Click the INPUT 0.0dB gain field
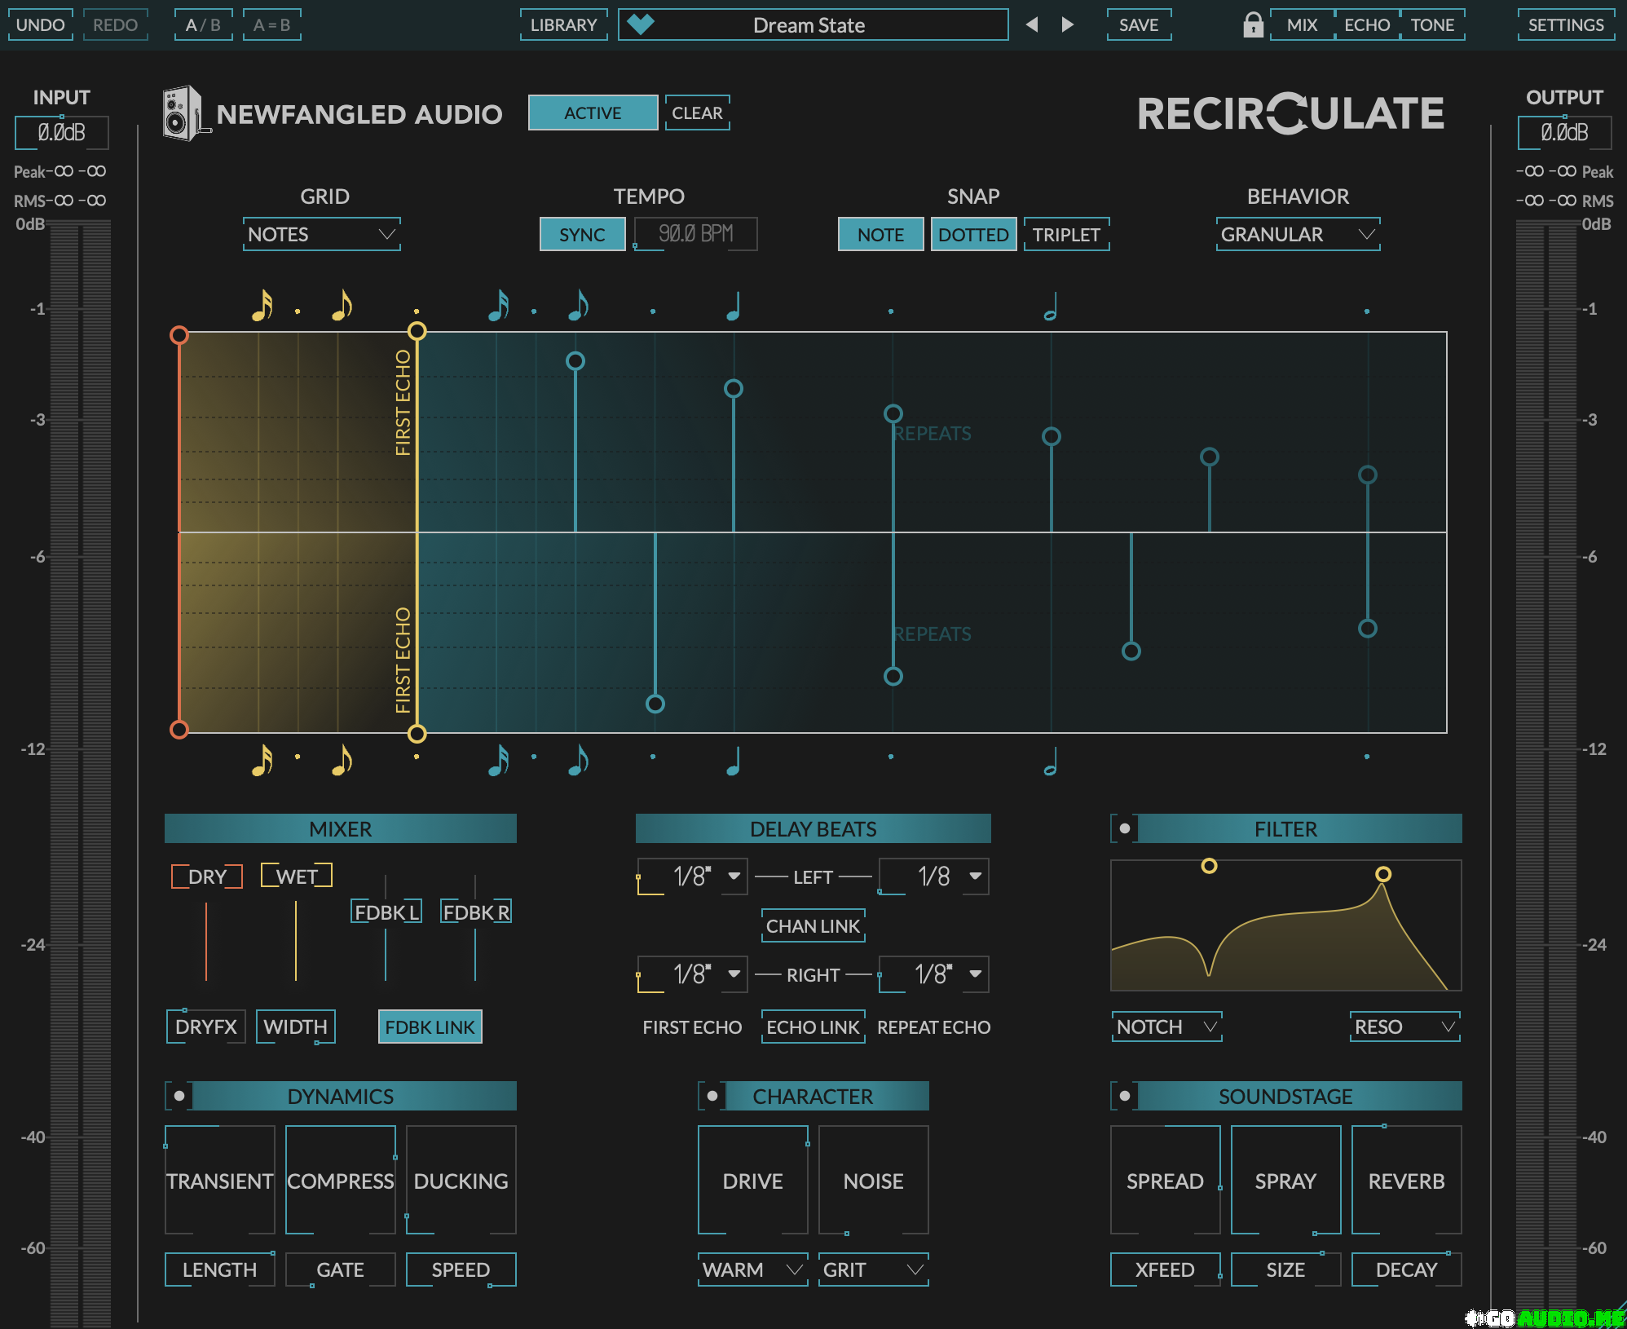Image resolution: width=1627 pixels, height=1329 pixels. pos(61,132)
